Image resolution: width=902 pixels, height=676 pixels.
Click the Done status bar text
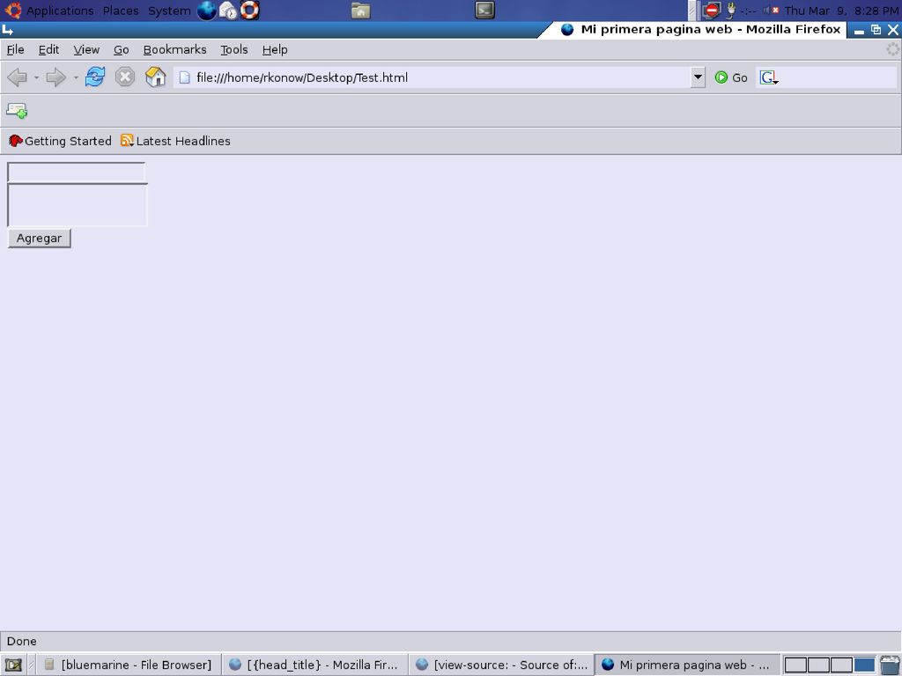[x=22, y=642]
